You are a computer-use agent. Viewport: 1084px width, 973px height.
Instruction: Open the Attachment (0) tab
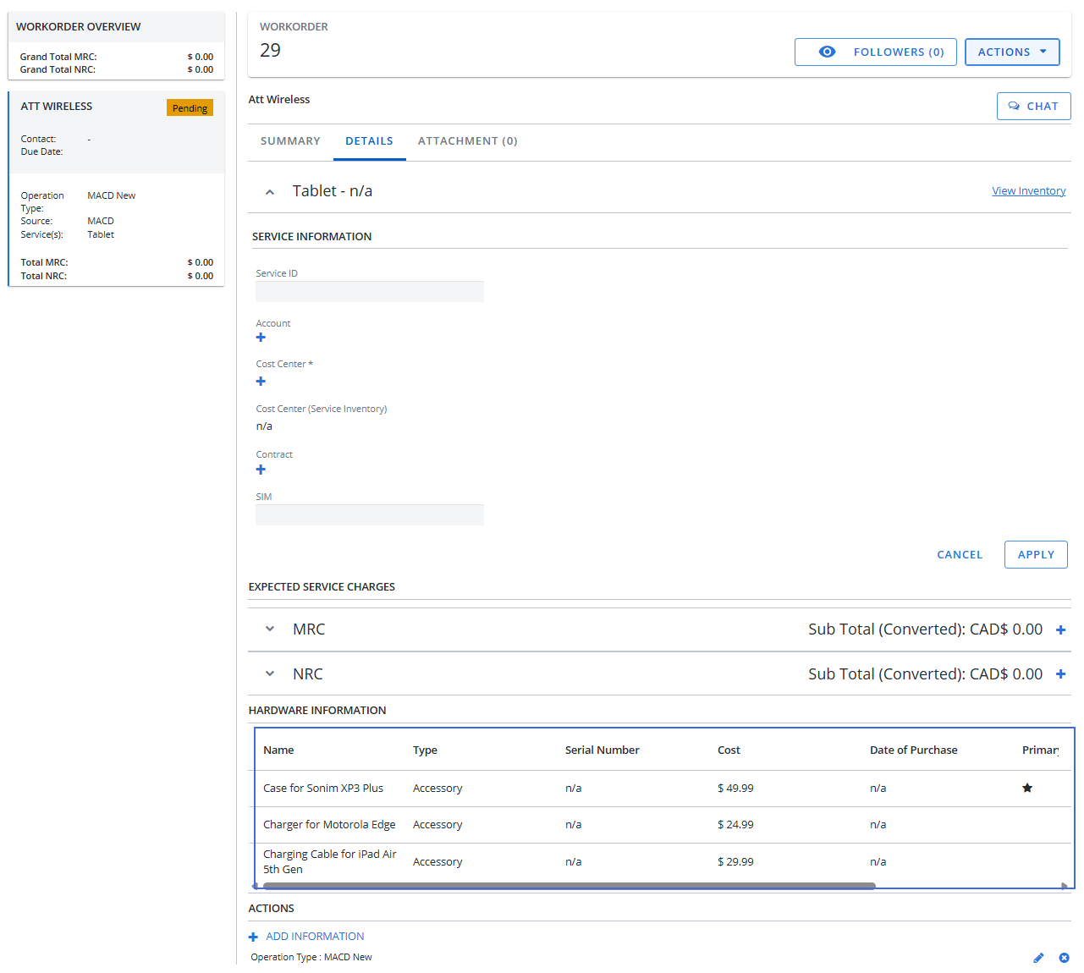(467, 141)
